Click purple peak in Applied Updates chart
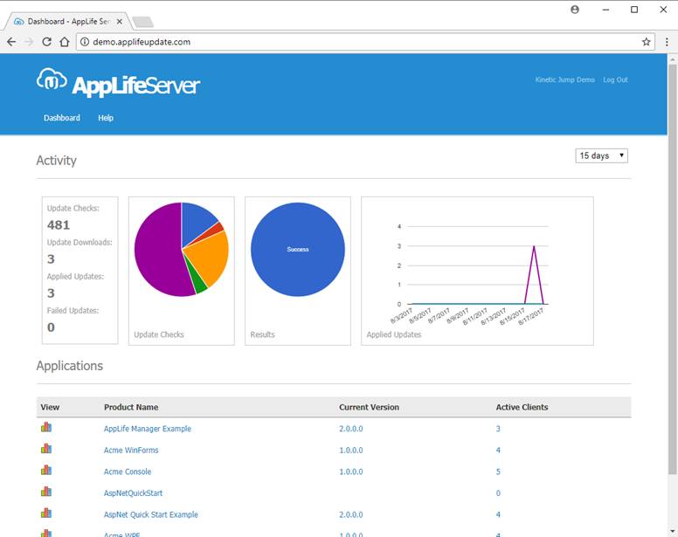This screenshot has width=678, height=537. tap(534, 247)
